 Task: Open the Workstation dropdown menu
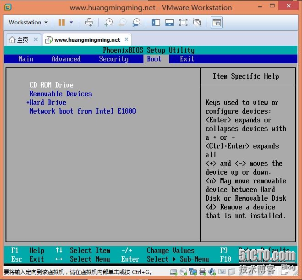click(28, 22)
